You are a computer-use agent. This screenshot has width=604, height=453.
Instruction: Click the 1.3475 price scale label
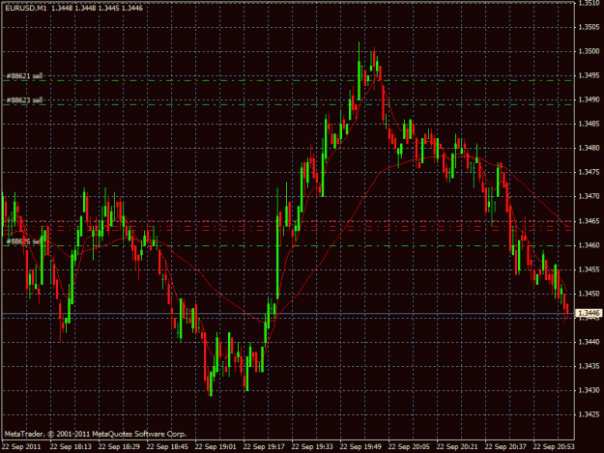coord(589,172)
